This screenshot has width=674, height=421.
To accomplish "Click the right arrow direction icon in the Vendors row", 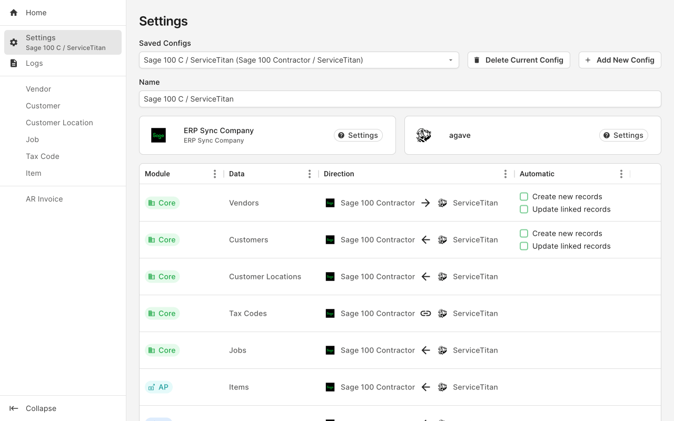I will (426, 203).
